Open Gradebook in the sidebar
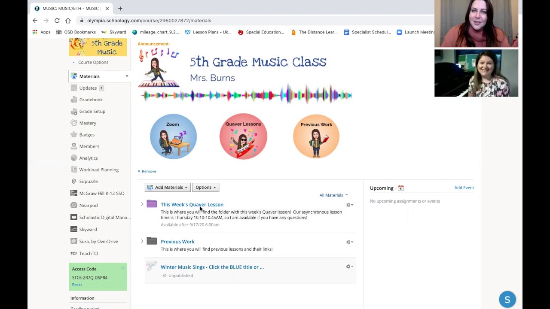The width and height of the screenshot is (550, 309). (x=91, y=100)
